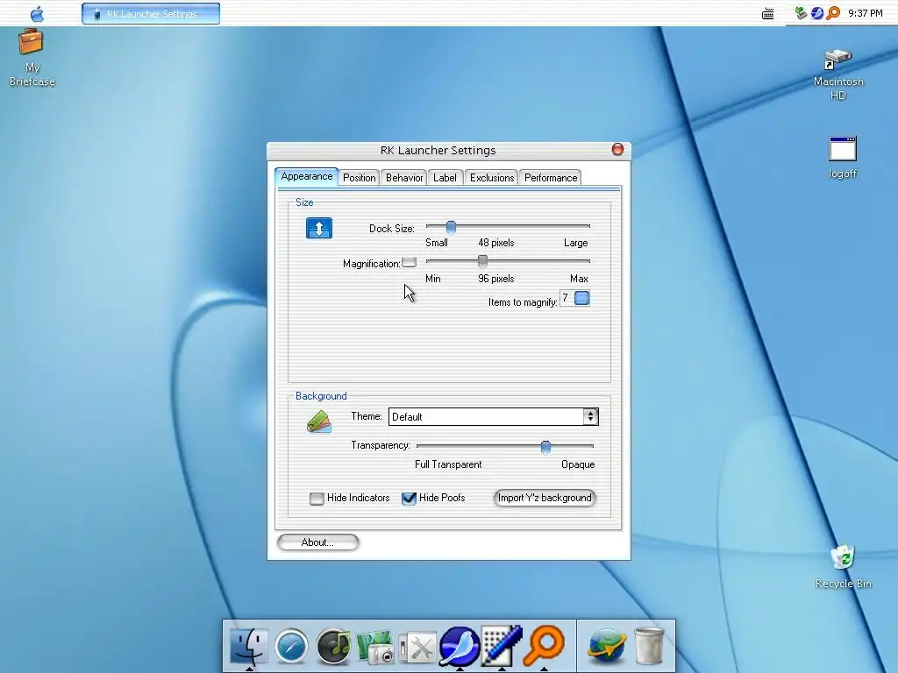Viewport: 898px width, 673px height.
Task: Click the 'Large' dock size label
Action: [x=575, y=243]
